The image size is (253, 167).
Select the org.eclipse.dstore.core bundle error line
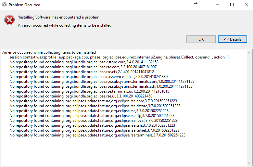84,62
